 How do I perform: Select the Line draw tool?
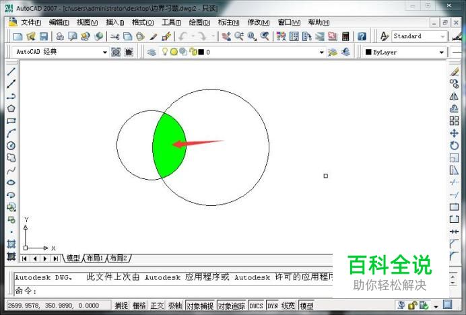click(11, 71)
